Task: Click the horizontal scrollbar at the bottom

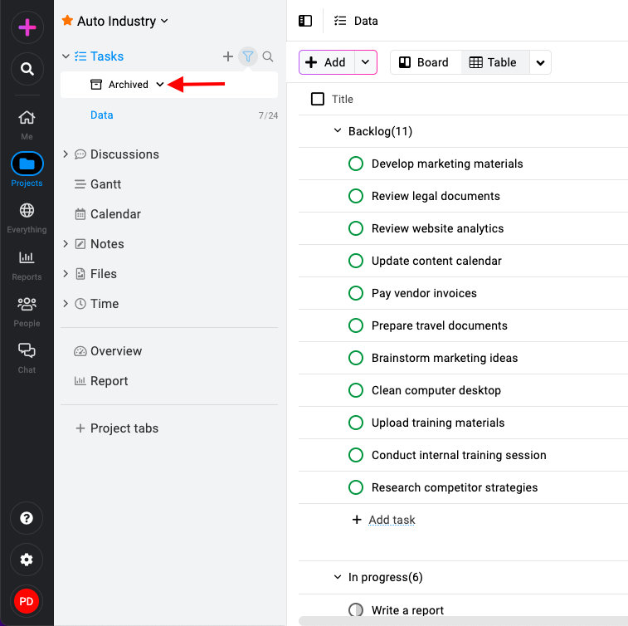Action: [x=464, y=621]
